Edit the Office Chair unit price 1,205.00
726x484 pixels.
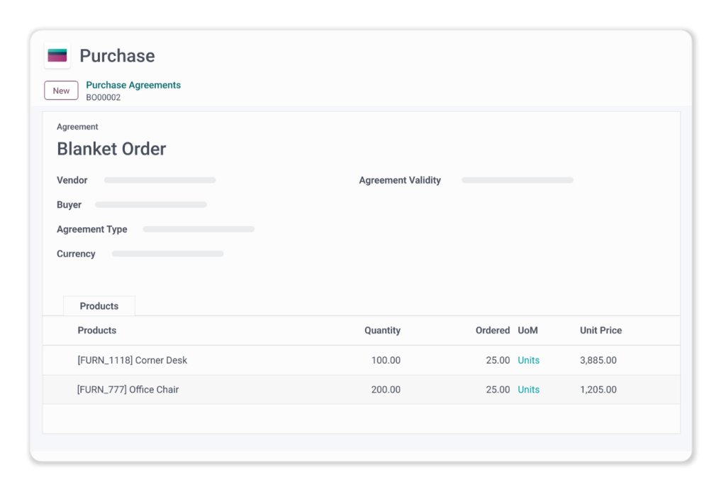coord(598,390)
